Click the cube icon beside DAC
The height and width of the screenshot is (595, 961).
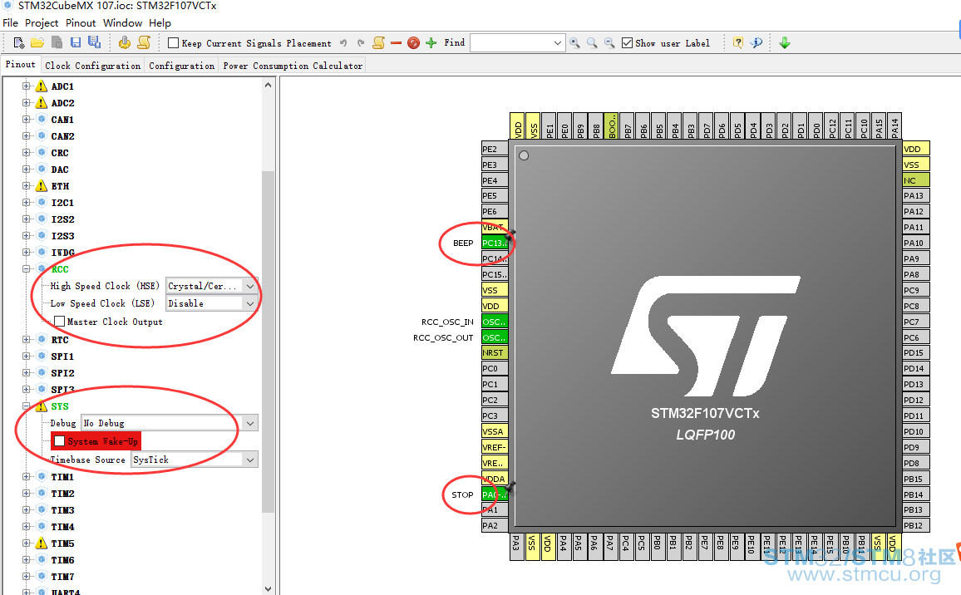42,170
